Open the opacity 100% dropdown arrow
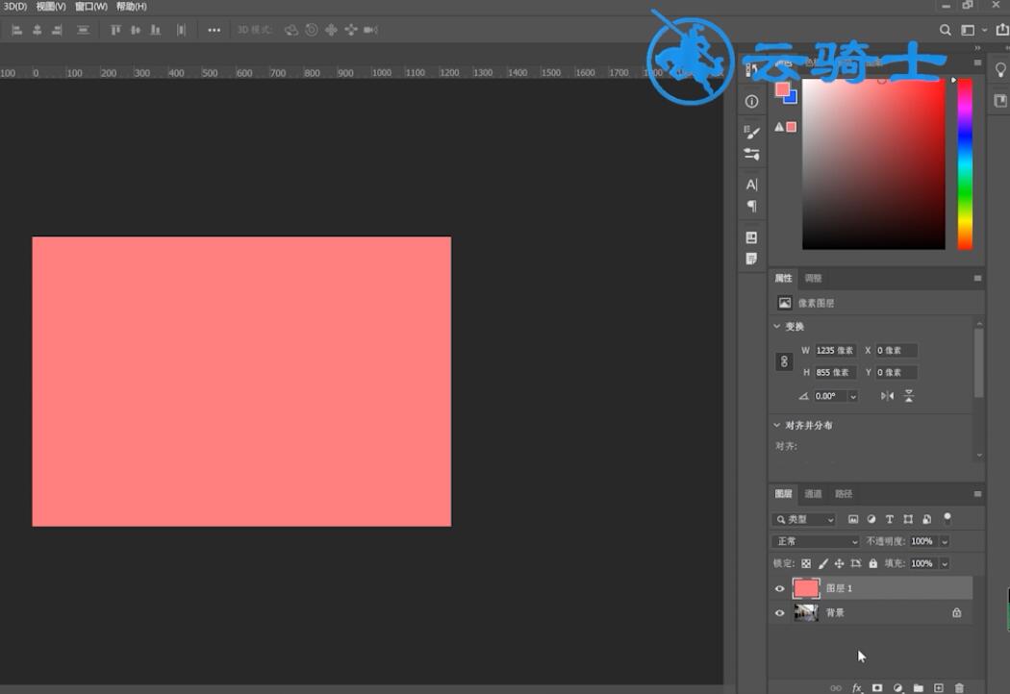 pyautogui.click(x=945, y=541)
